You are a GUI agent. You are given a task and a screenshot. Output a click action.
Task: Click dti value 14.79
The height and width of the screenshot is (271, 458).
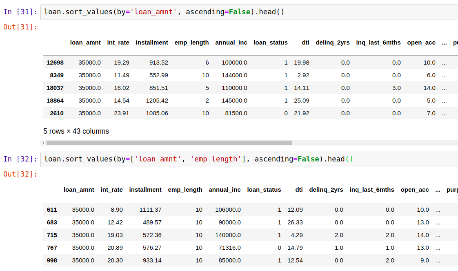(295, 248)
